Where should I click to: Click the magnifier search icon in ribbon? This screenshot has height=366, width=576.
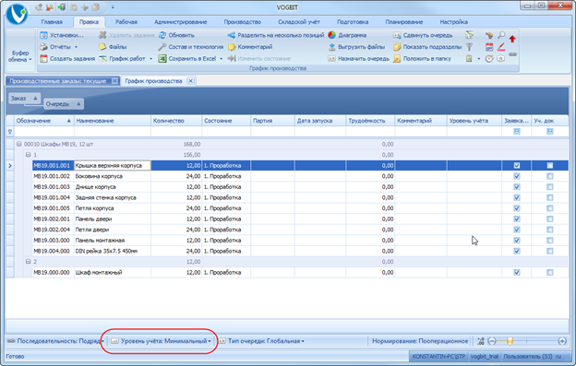[501, 35]
